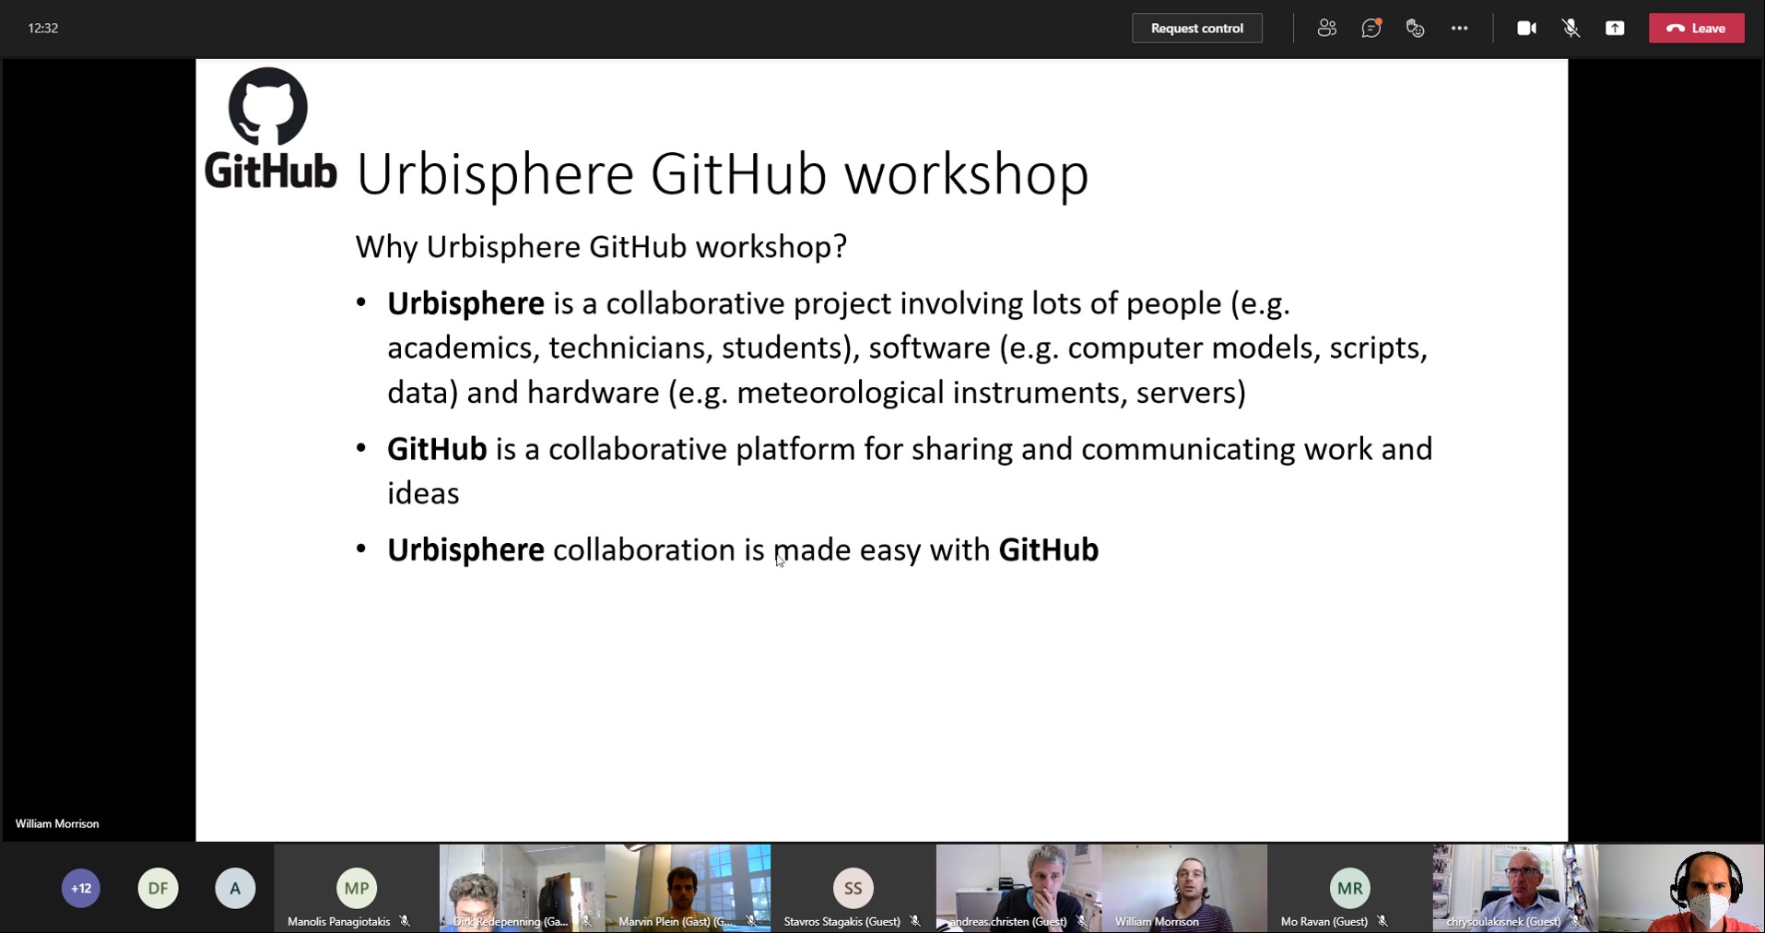1765x933 pixels.
Task: Click bold 'GitHub' starting second bullet
Action: click(437, 449)
